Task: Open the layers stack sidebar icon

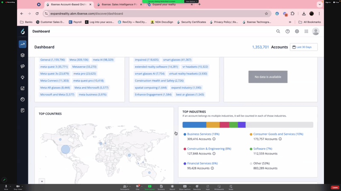Action: [x=23, y=55]
